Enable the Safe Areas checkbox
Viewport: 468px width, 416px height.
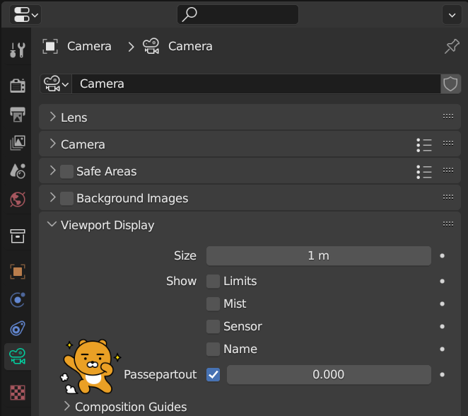[66, 172]
